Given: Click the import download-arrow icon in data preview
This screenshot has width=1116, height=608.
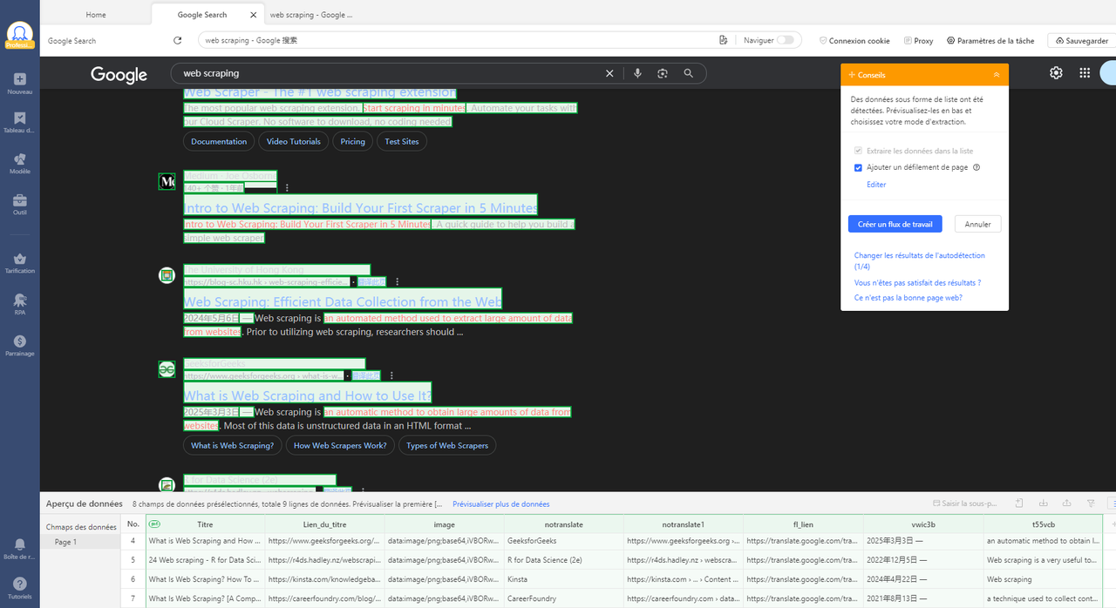Looking at the screenshot, I should click(1043, 503).
